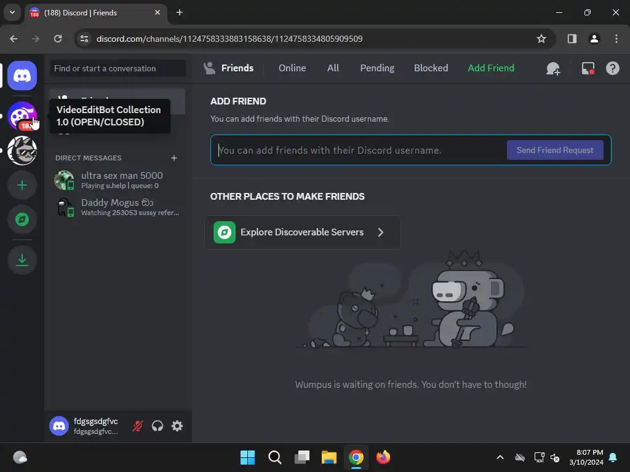Open Chrome three-dot menu
The height and width of the screenshot is (472, 630).
tap(616, 39)
